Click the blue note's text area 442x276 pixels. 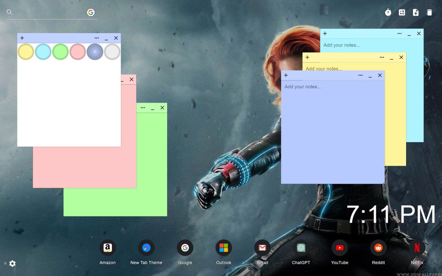[333, 131]
